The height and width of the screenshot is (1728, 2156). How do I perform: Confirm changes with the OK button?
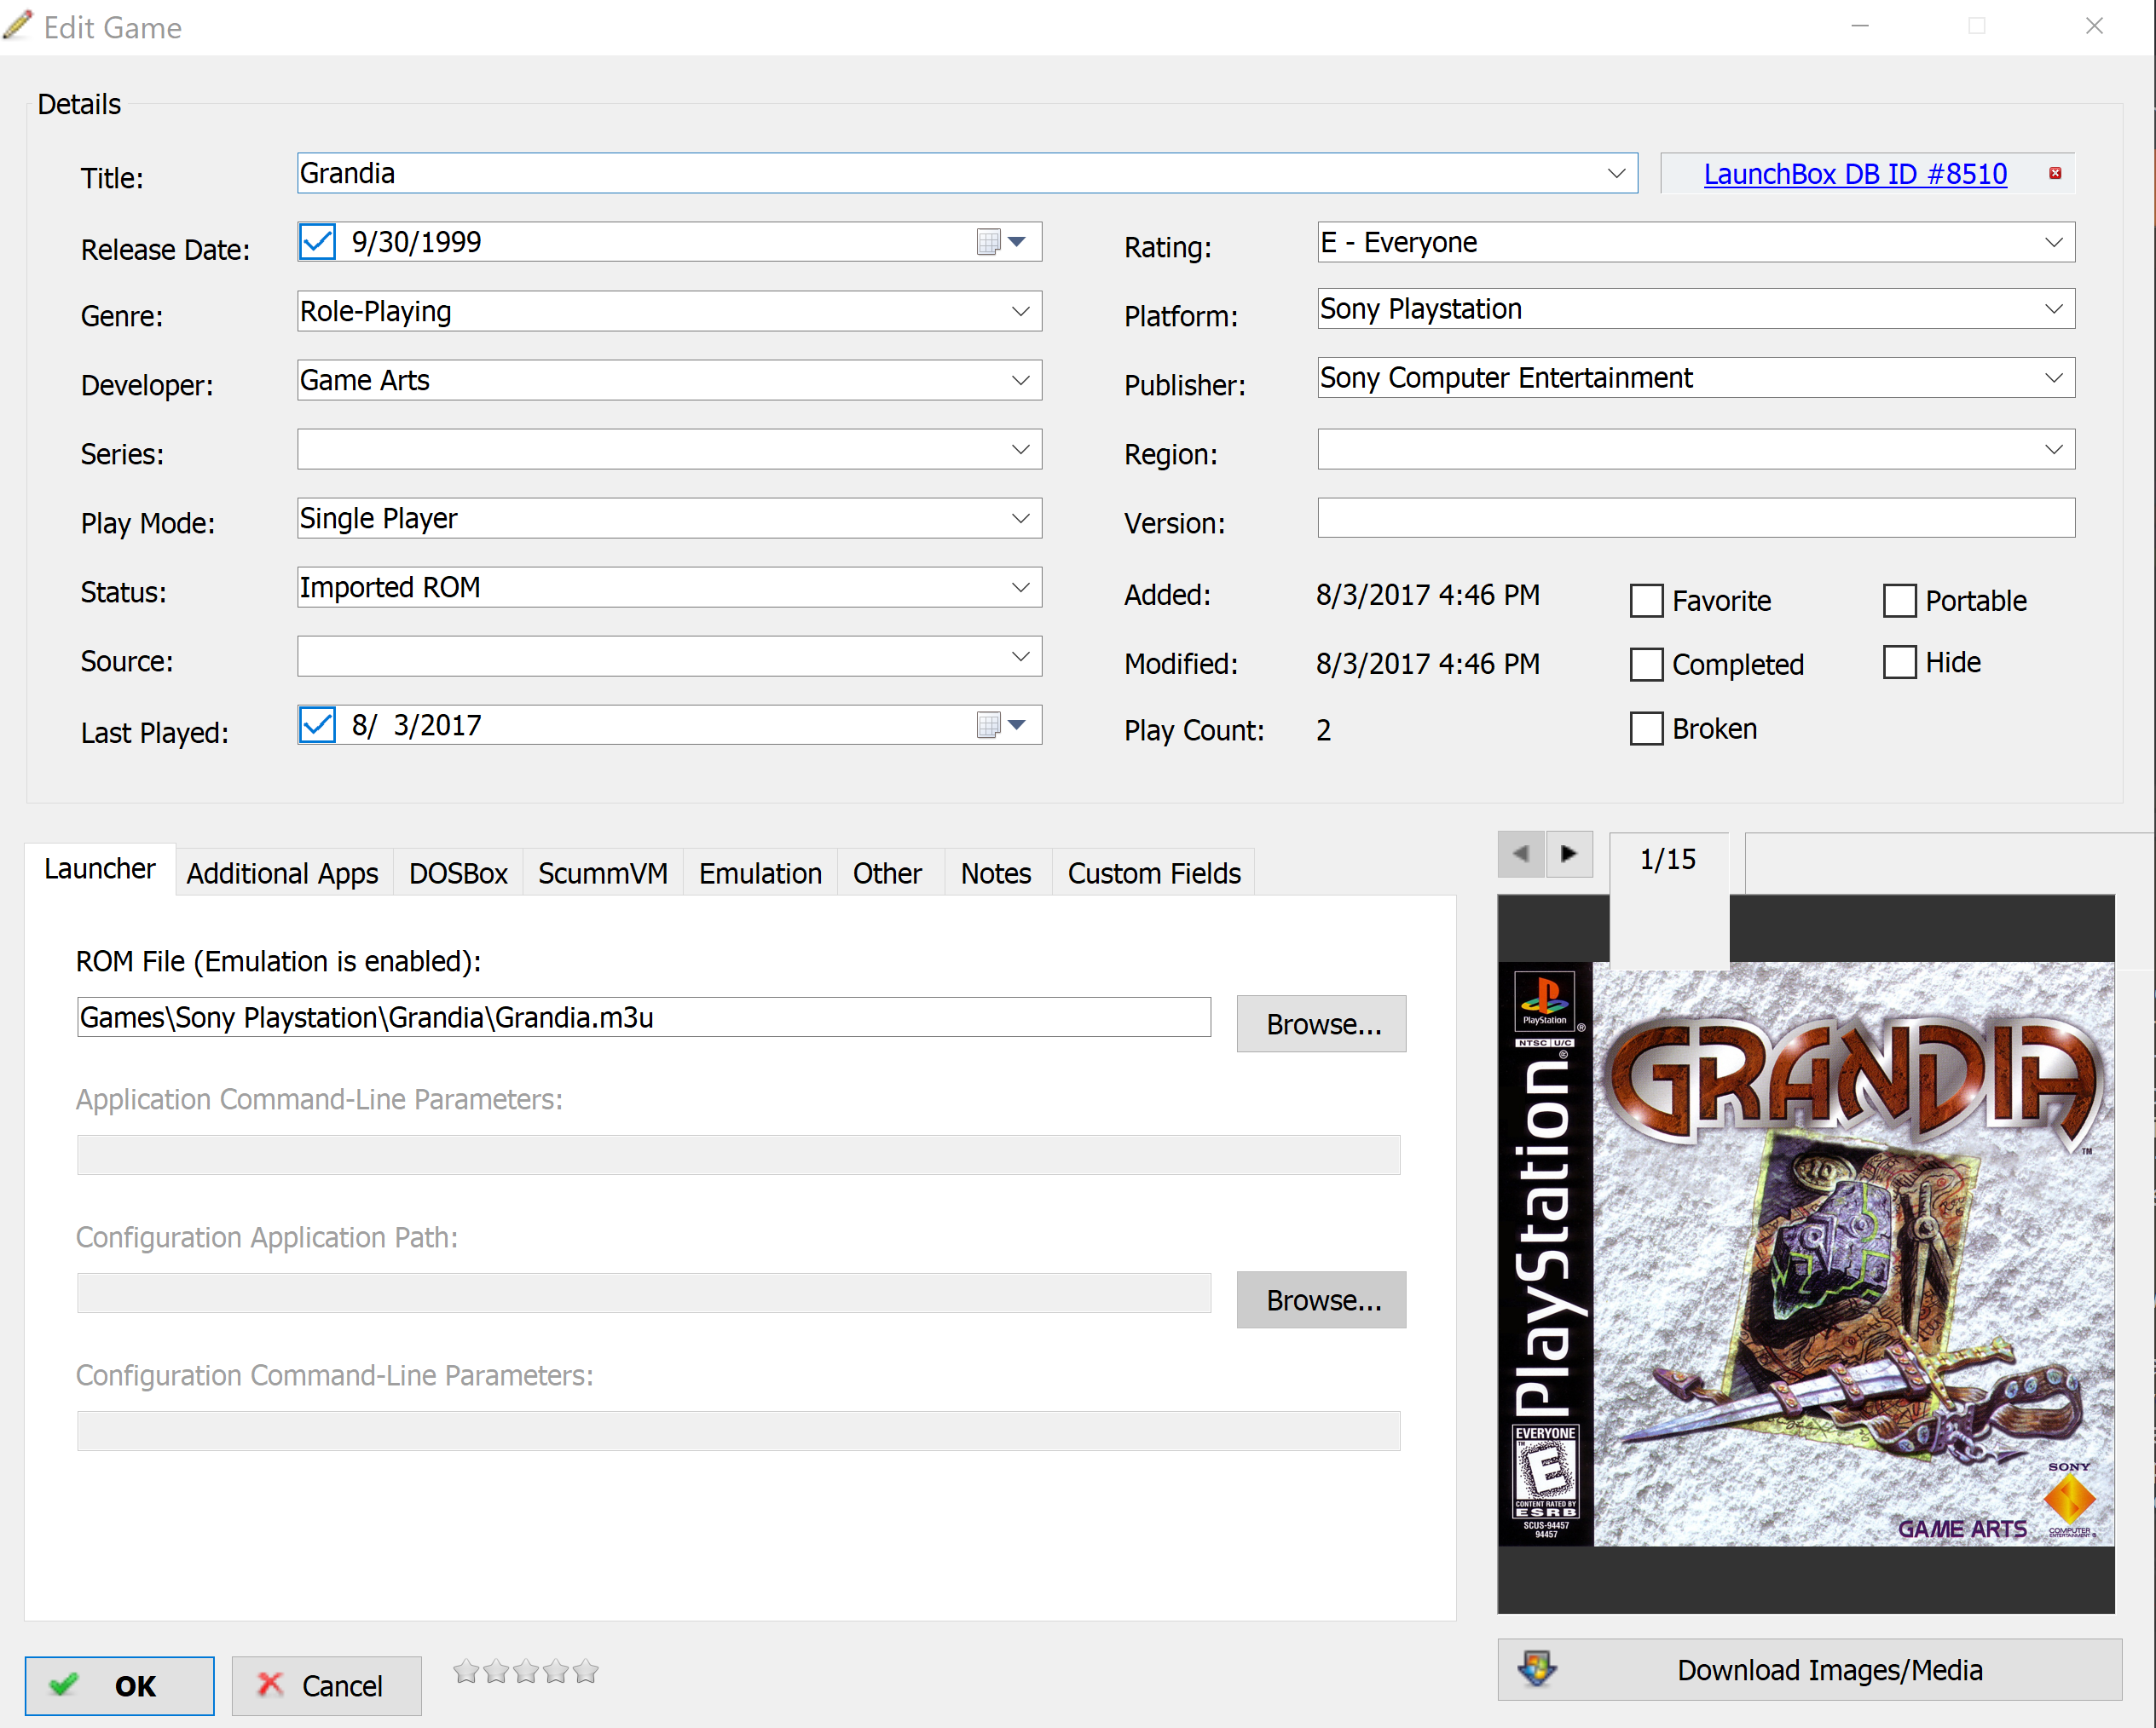(x=120, y=1686)
